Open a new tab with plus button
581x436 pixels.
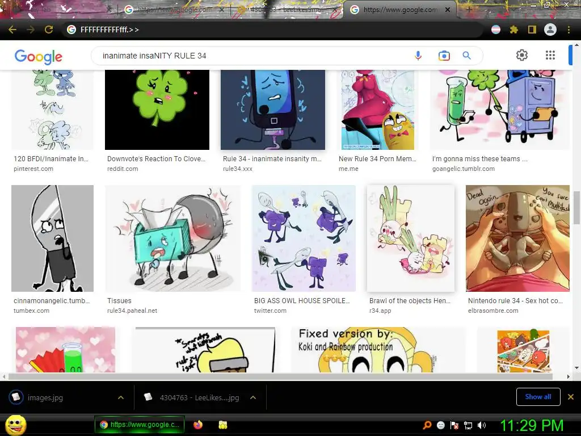(x=469, y=10)
